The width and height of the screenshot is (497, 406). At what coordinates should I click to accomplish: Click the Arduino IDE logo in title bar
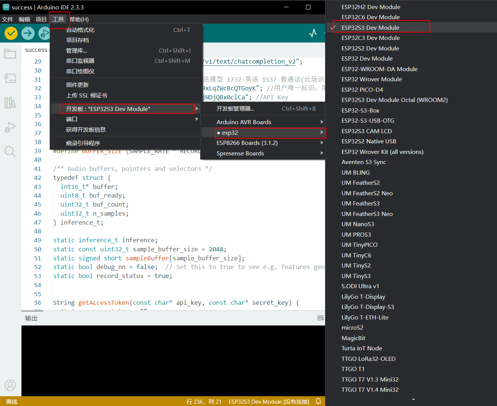(x=6, y=7)
